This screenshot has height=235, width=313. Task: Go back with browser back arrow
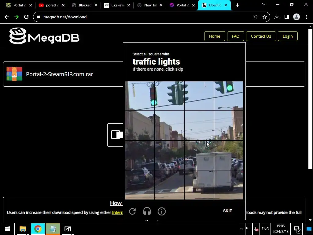point(7,17)
